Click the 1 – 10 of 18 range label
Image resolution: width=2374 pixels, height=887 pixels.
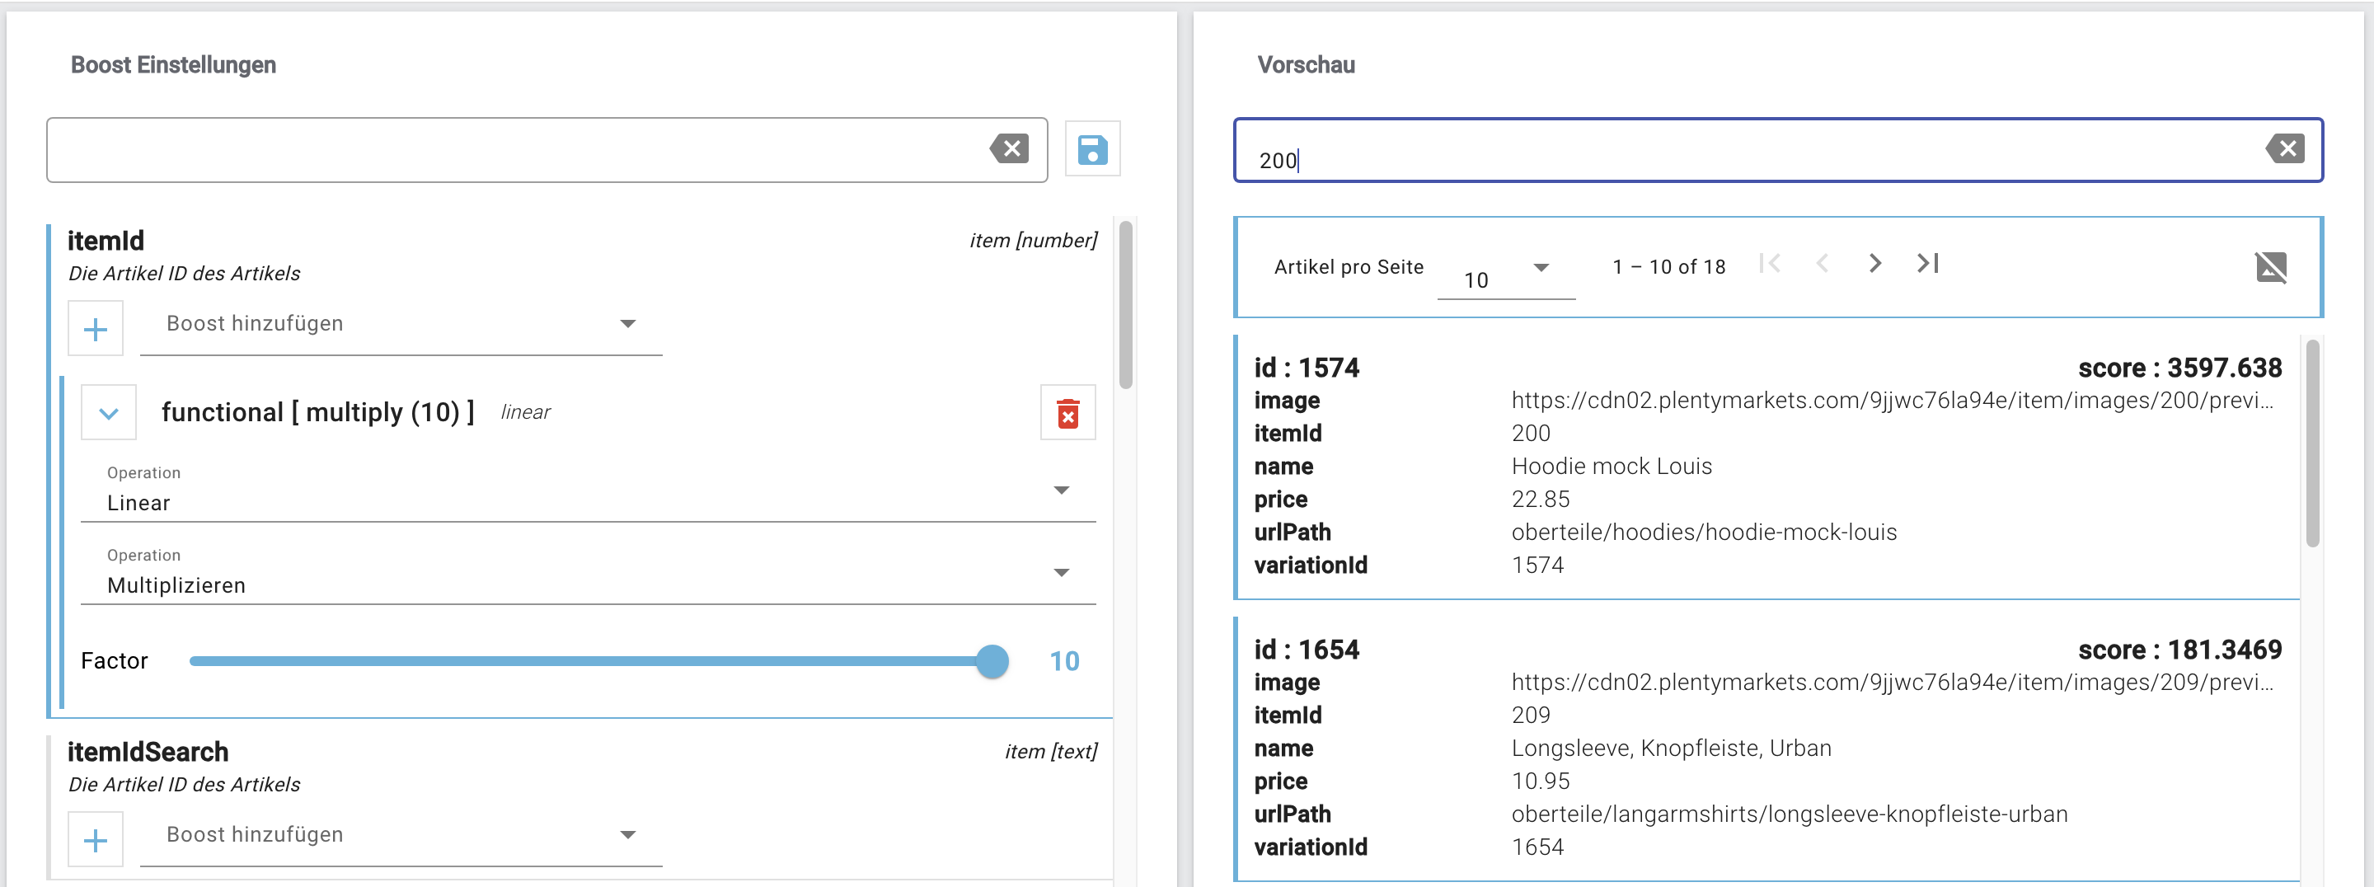(1668, 267)
